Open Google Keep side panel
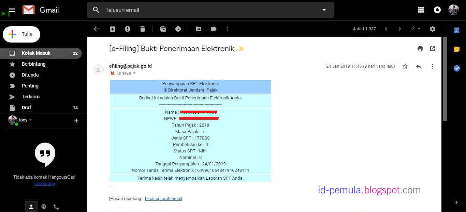This screenshot has width=466, height=212. (x=456, y=49)
